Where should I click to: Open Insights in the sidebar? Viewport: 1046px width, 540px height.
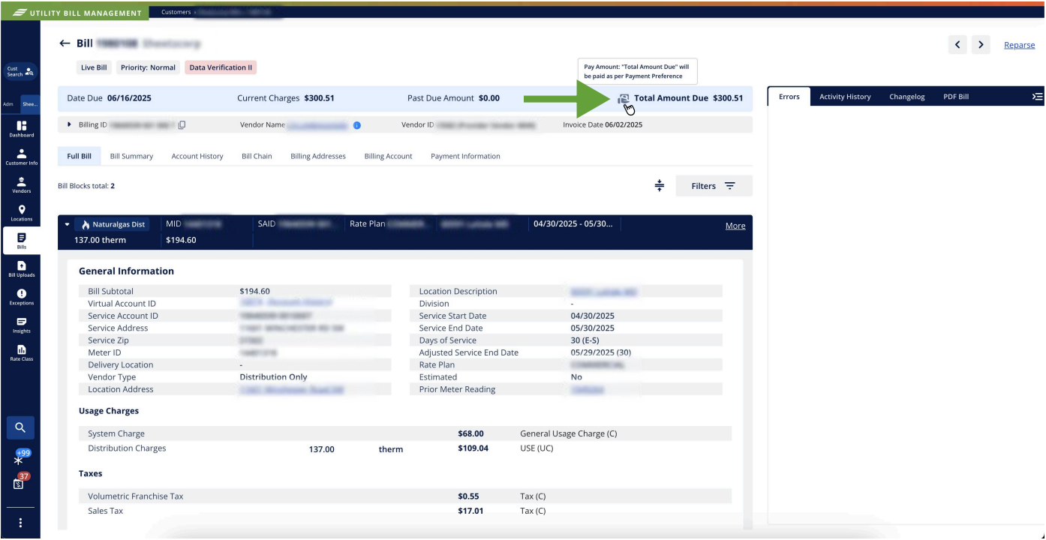pos(20,325)
